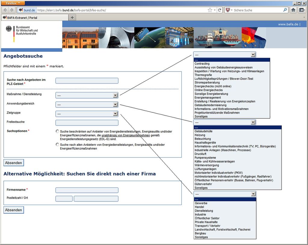Click the PLZ-Gebiet input field
This screenshot has width=308, height=245.
(x=87, y=81)
